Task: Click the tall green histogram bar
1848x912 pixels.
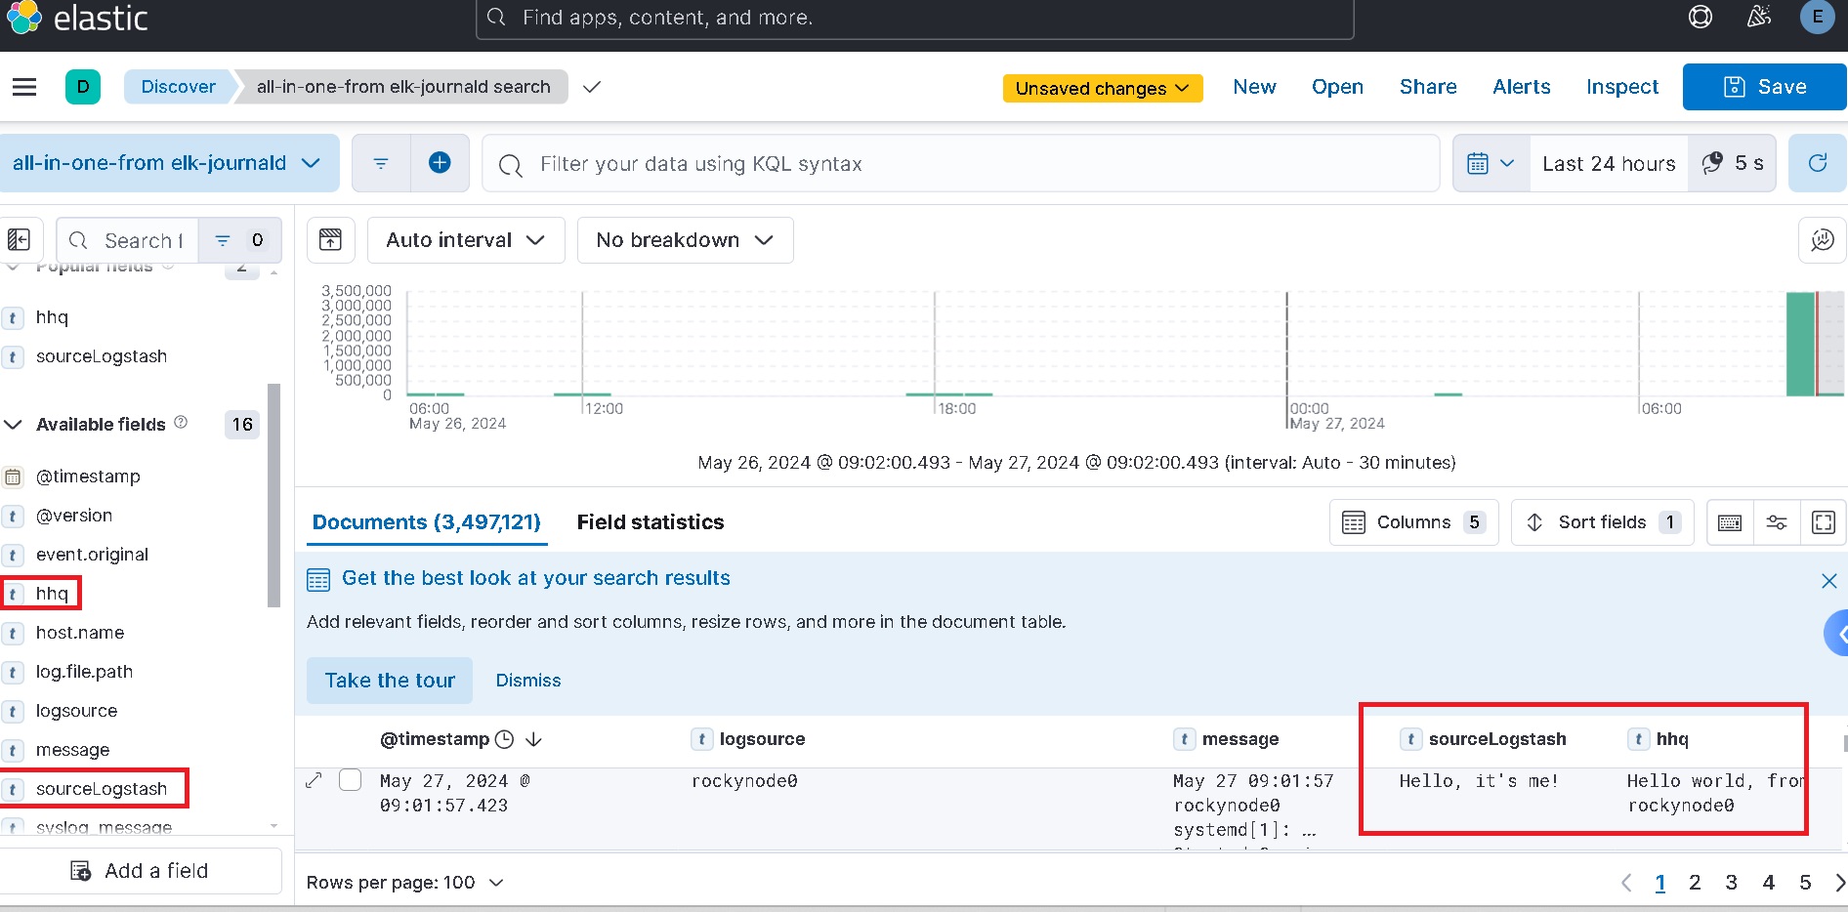Action: pyautogui.click(x=1800, y=344)
